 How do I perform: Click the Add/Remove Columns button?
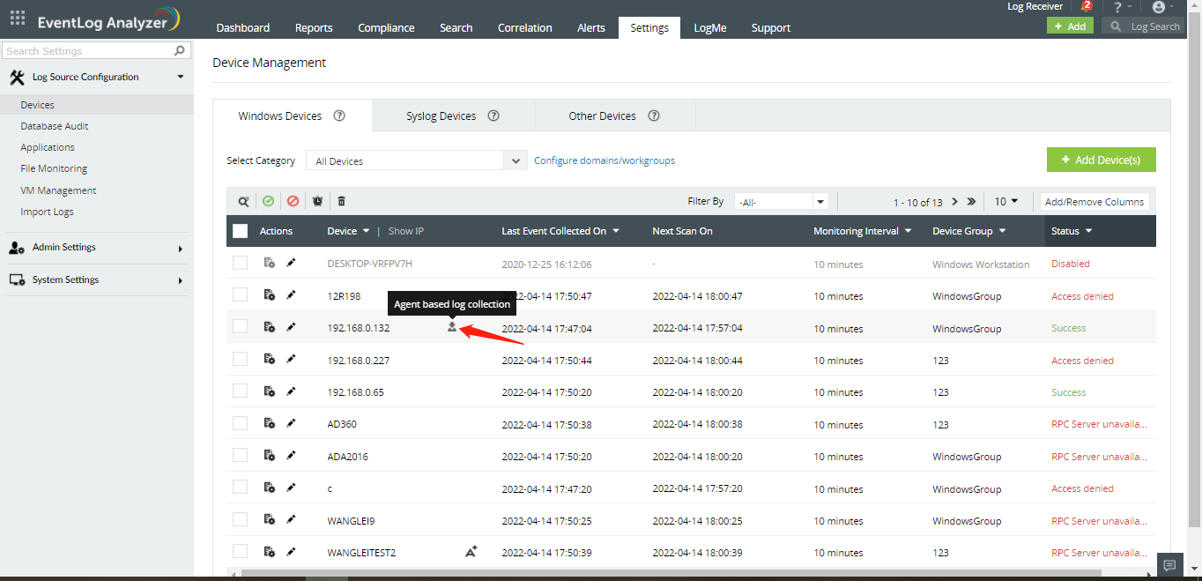pyautogui.click(x=1094, y=202)
